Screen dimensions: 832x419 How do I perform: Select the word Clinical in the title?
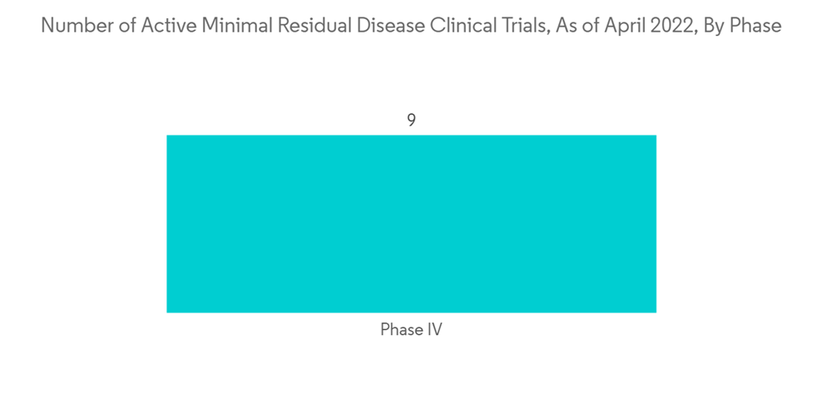(x=468, y=26)
